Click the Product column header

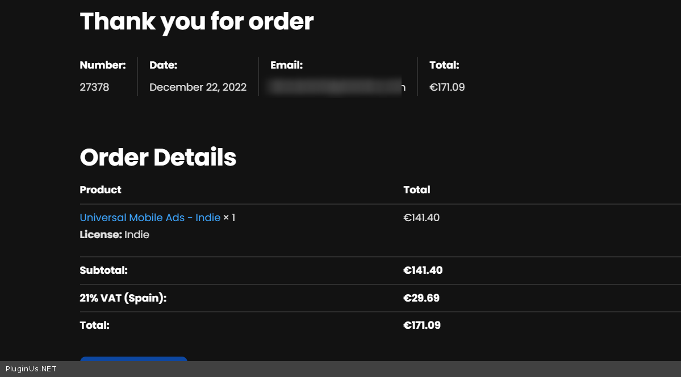coord(101,190)
